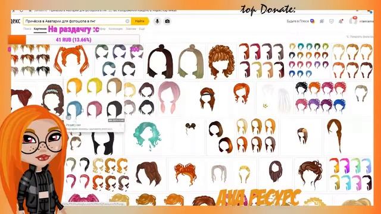Start voice search with the microphone icon
381x214 pixels.
point(157,21)
